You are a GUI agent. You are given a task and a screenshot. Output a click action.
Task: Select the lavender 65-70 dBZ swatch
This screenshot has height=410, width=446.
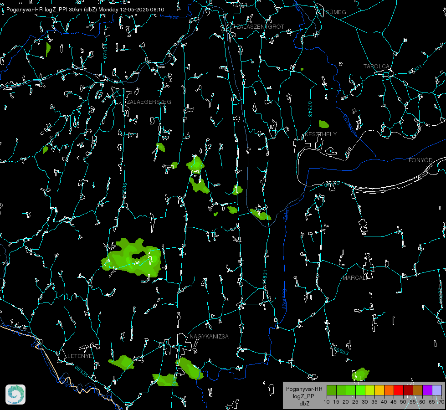coord(436,390)
